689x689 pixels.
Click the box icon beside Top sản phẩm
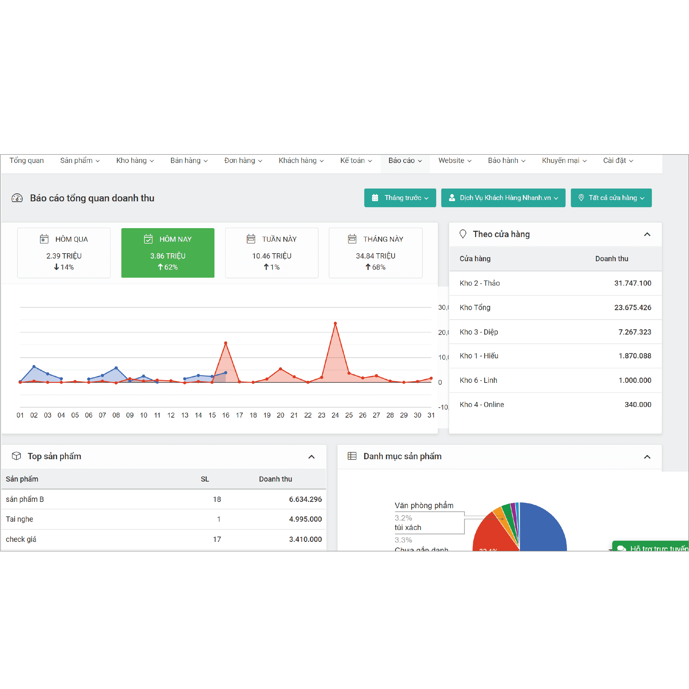pos(17,456)
